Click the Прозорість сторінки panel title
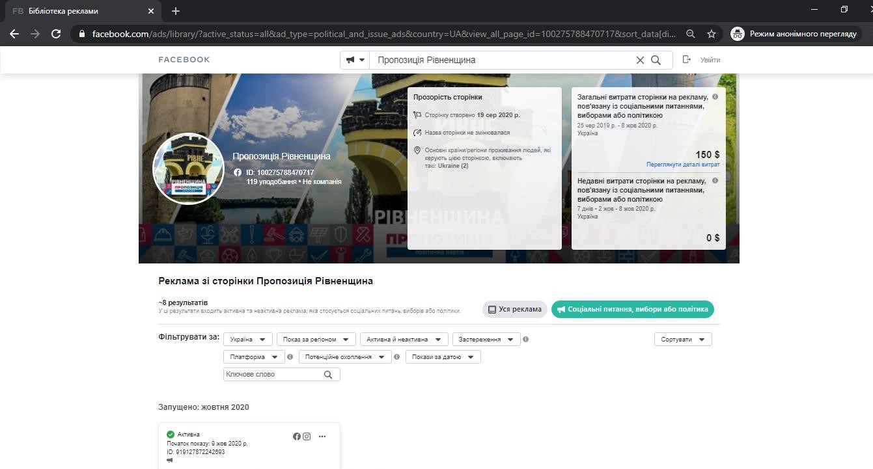Viewport: 873px width, 469px height. pyautogui.click(x=448, y=97)
